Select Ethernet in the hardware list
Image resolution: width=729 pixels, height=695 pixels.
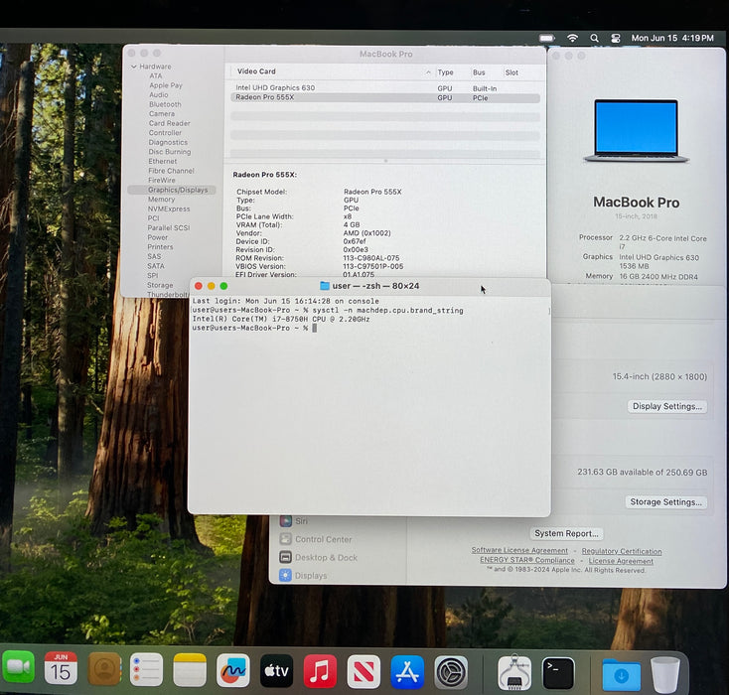(x=162, y=161)
